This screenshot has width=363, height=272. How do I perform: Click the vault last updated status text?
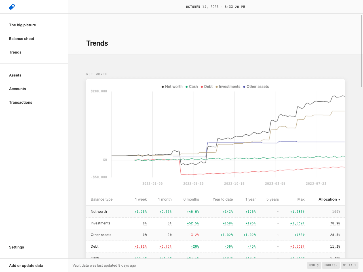click(104, 265)
